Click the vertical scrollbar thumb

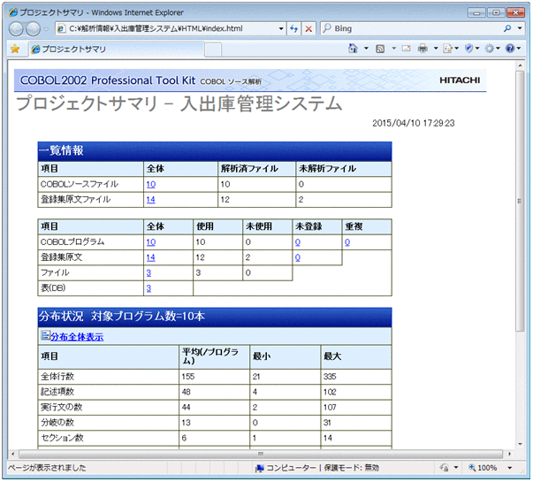(x=520, y=201)
